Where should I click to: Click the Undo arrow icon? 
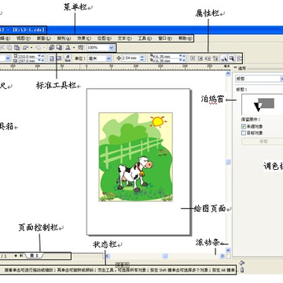pos(26,48)
